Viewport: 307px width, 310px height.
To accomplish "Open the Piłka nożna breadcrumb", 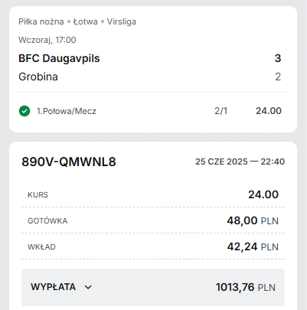I will (41, 21).
